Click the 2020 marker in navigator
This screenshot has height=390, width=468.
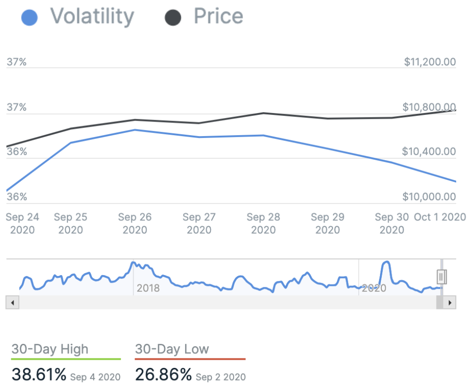374,288
